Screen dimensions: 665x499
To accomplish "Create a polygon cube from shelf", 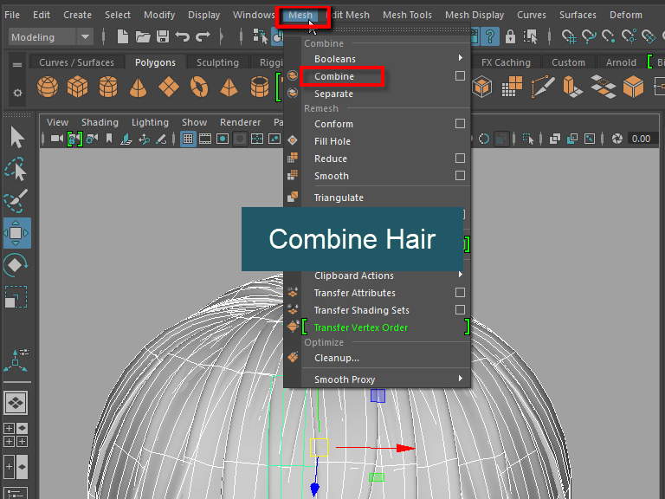I will [x=78, y=87].
